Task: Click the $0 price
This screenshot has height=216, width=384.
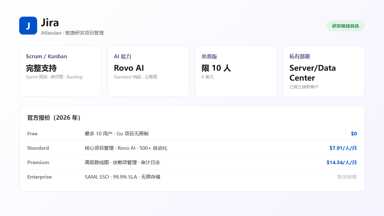Action: pos(354,134)
